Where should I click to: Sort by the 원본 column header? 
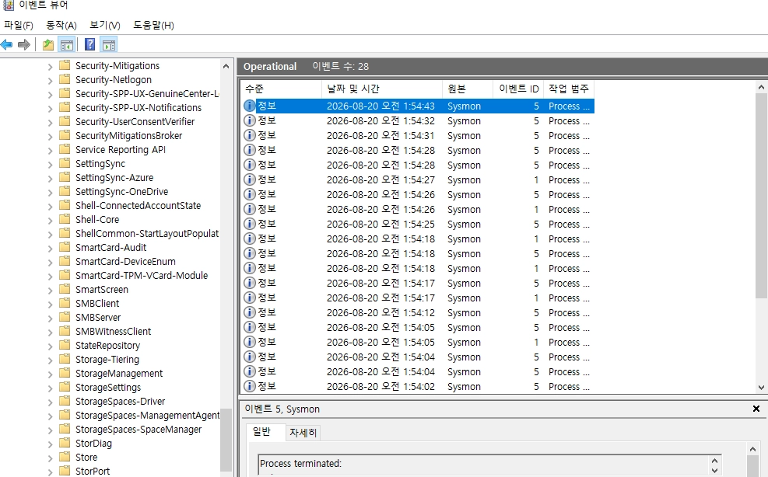click(x=468, y=89)
